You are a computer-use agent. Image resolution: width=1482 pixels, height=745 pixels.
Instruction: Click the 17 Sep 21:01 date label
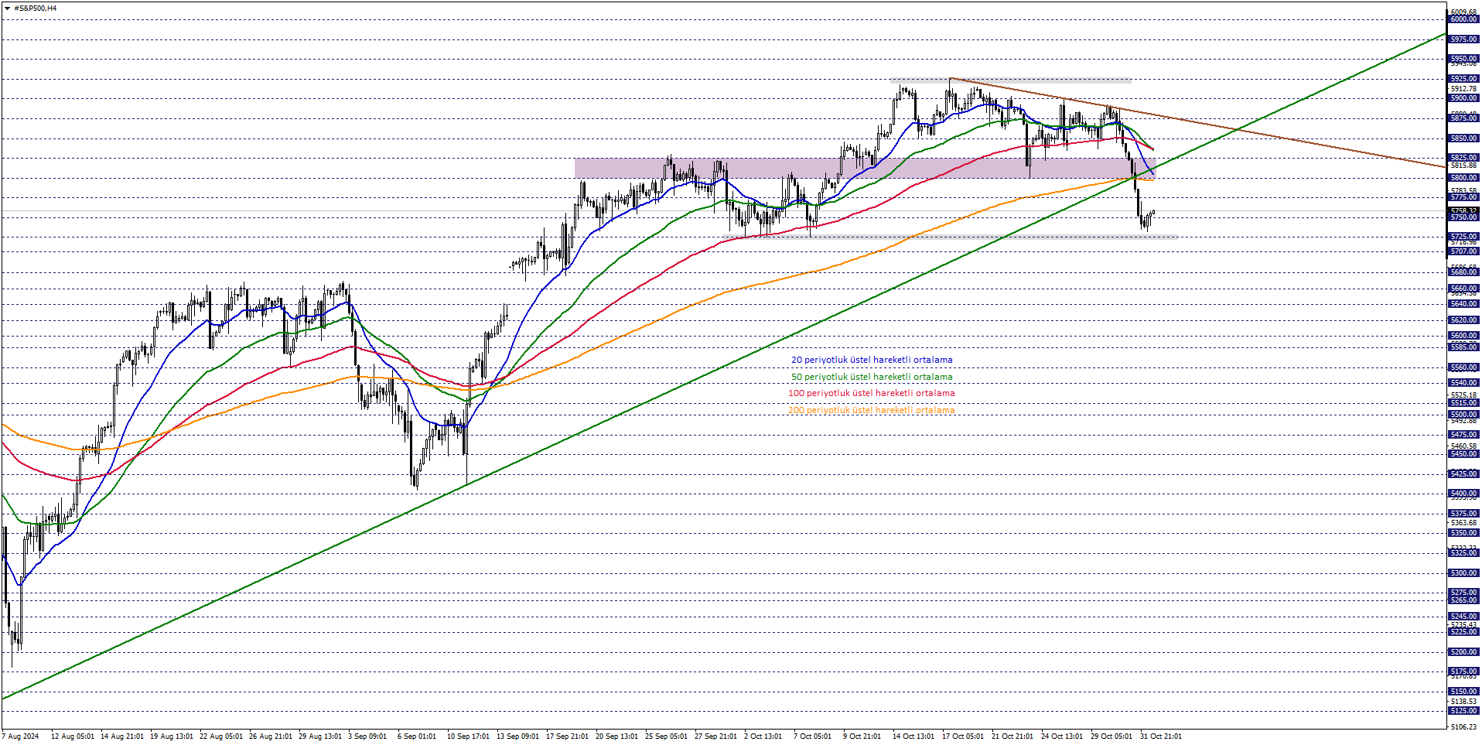568,736
